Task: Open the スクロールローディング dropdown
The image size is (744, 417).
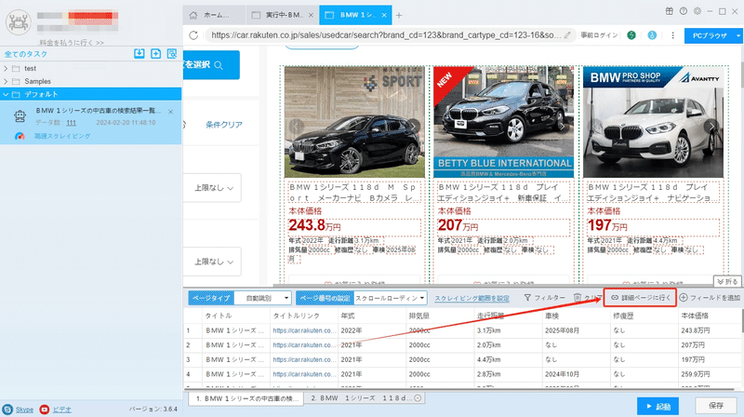Action: click(x=390, y=298)
